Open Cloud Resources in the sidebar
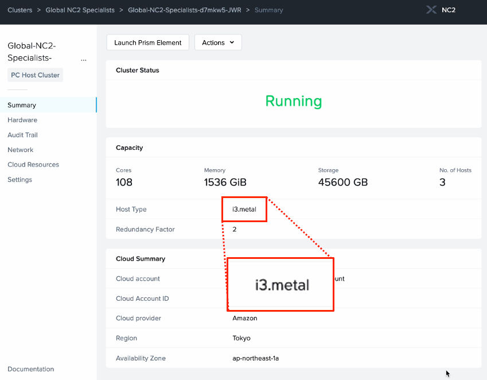Image resolution: width=487 pixels, height=380 pixels. [33, 165]
